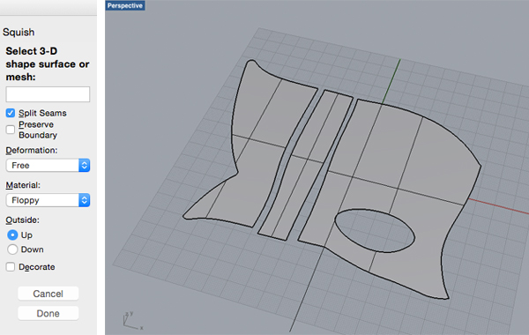This screenshot has width=529, height=335.
Task: Click the Cancel button
Action: coord(48,294)
